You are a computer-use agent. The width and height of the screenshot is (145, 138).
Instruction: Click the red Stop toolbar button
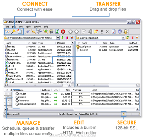(63, 32)
